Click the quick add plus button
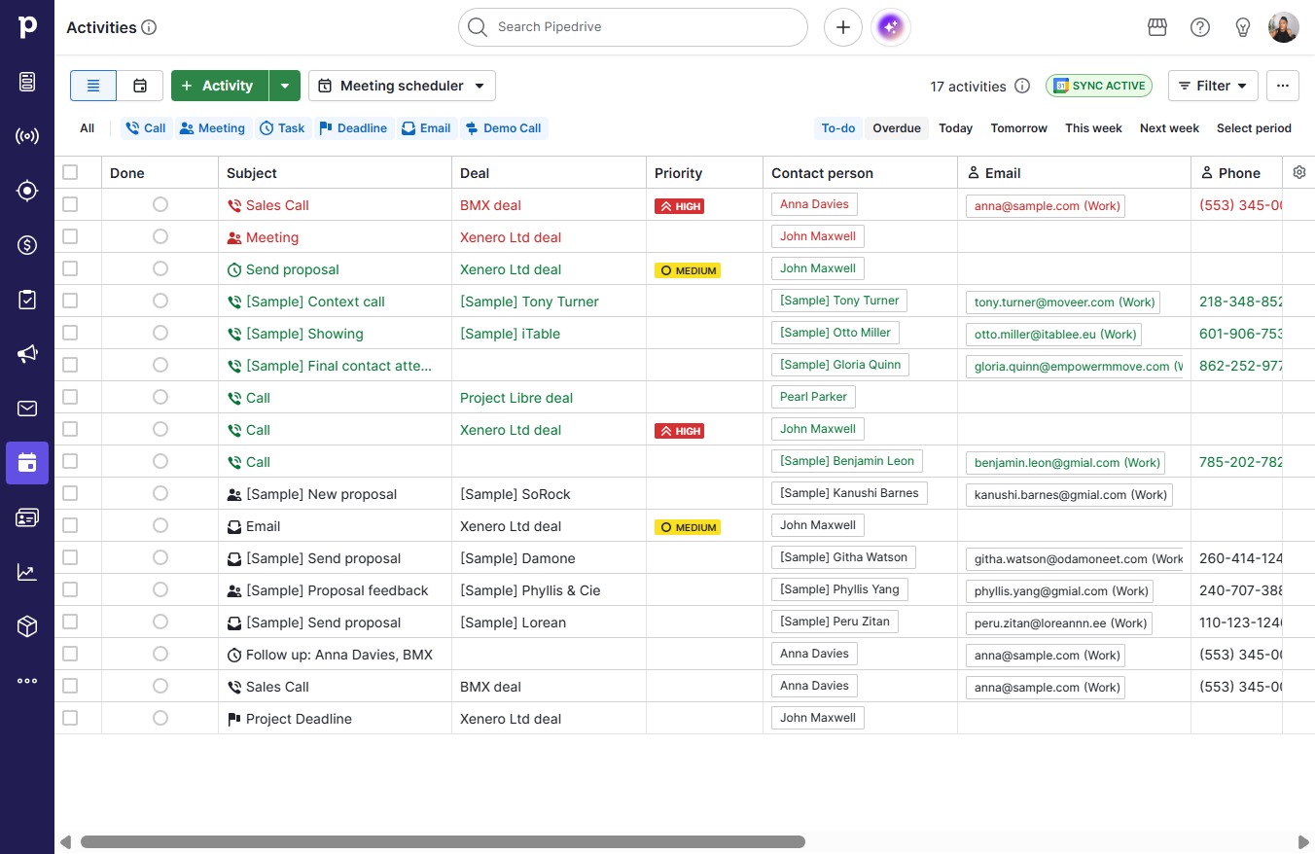This screenshot has height=854, width=1315. (843, 27)
